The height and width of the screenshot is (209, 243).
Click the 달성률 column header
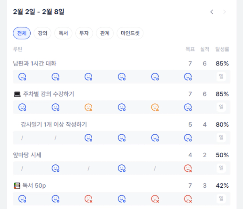[222, 49]
